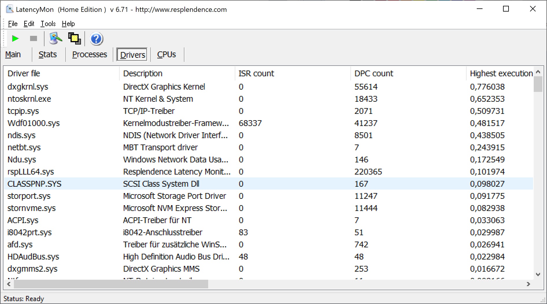Open help via blue question mark icon

[x=96, y=39]
